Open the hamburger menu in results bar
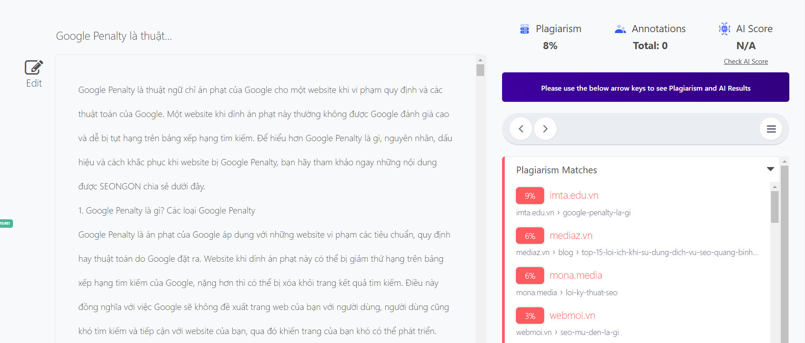This screenshot has width=805, height=343. tap(771, 129)
